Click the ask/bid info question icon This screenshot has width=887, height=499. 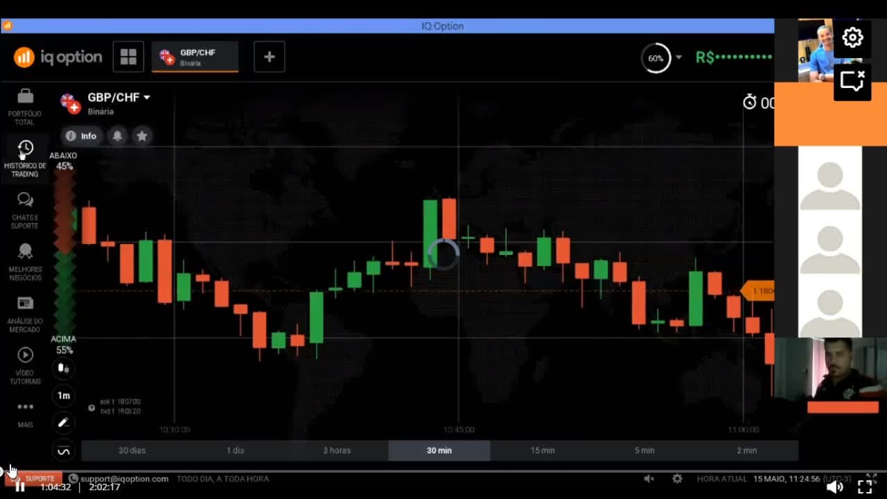[91, 408]
